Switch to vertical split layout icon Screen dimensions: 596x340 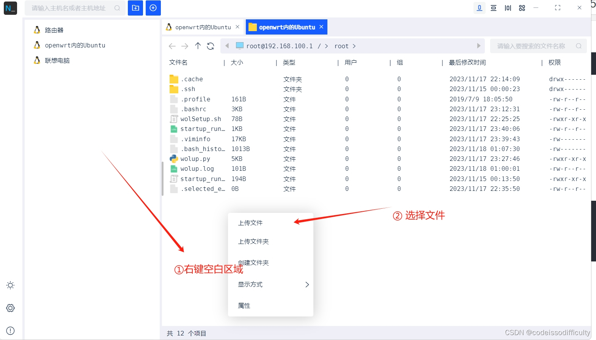click(508, 8)
